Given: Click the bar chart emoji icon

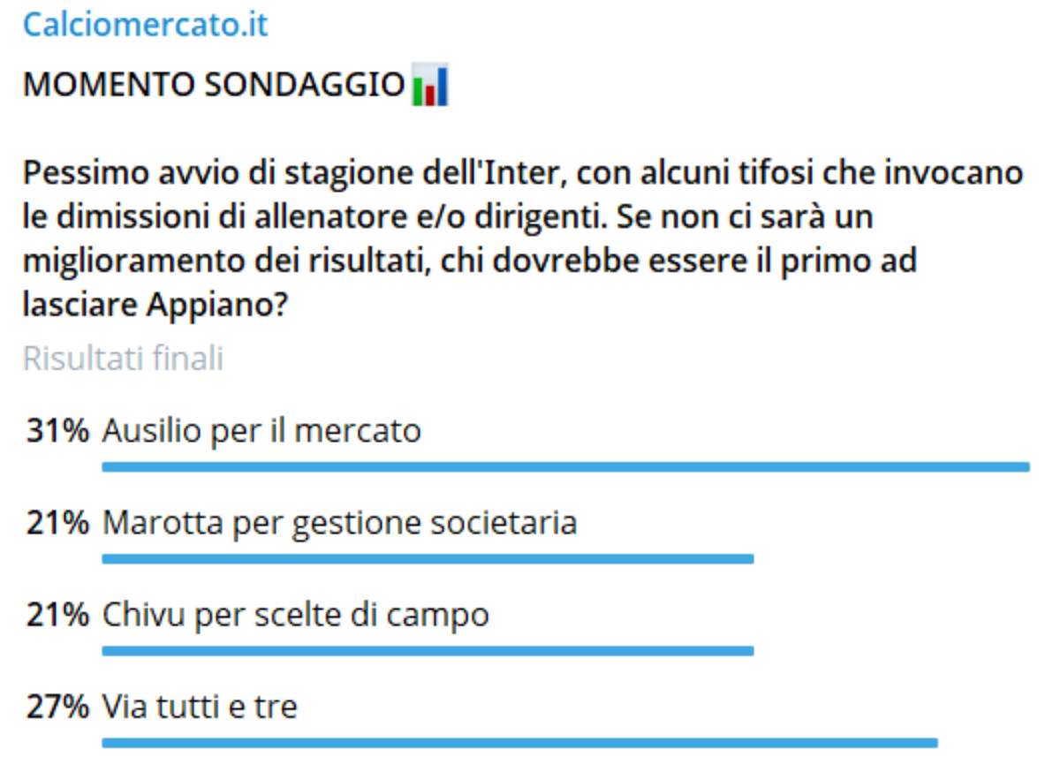Looking at the screenshot, I should click(431, 85).
